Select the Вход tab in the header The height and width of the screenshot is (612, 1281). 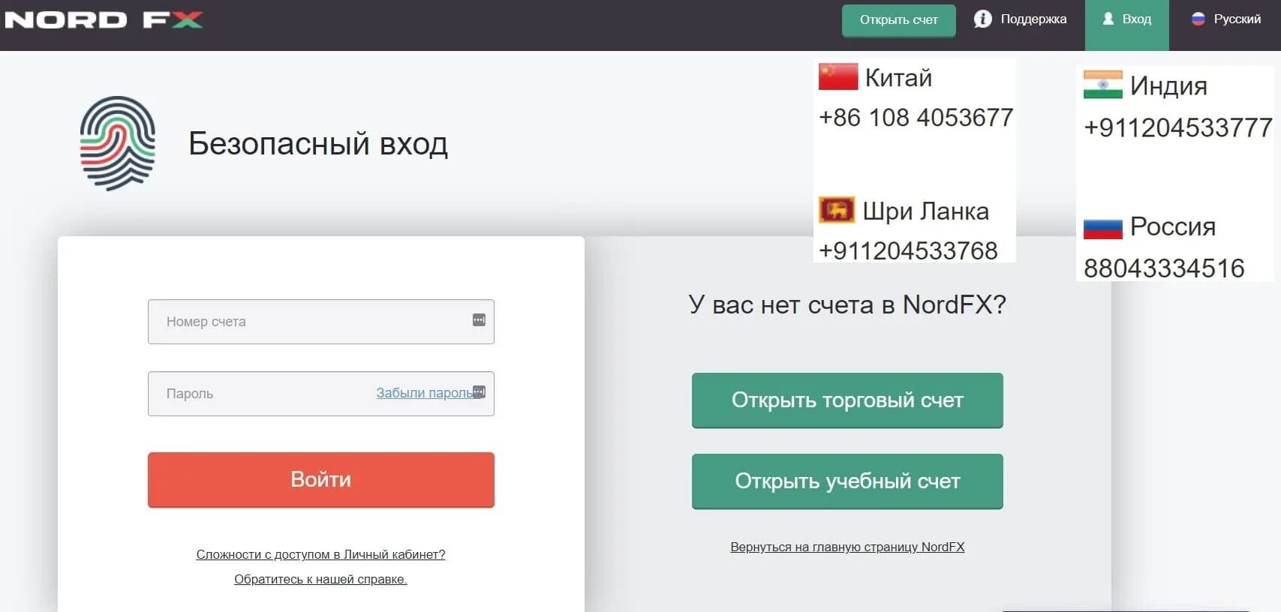click(1126, 25)
